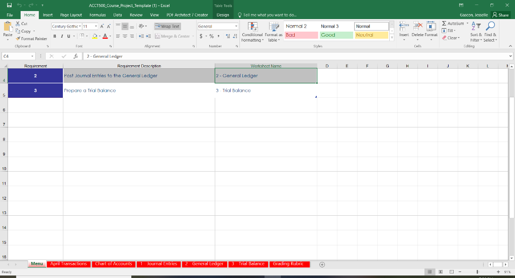Image resolution: width=515 pixels, height=278 pixels.
Task: Click the Orientation text angle icon
Action: tap(141, 26)
